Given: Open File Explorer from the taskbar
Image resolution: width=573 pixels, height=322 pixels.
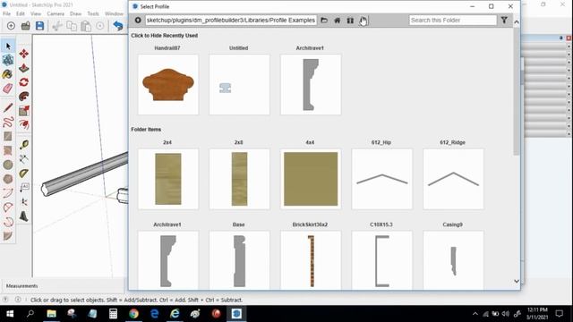Looking at the screenshot, I should (51, 314).
